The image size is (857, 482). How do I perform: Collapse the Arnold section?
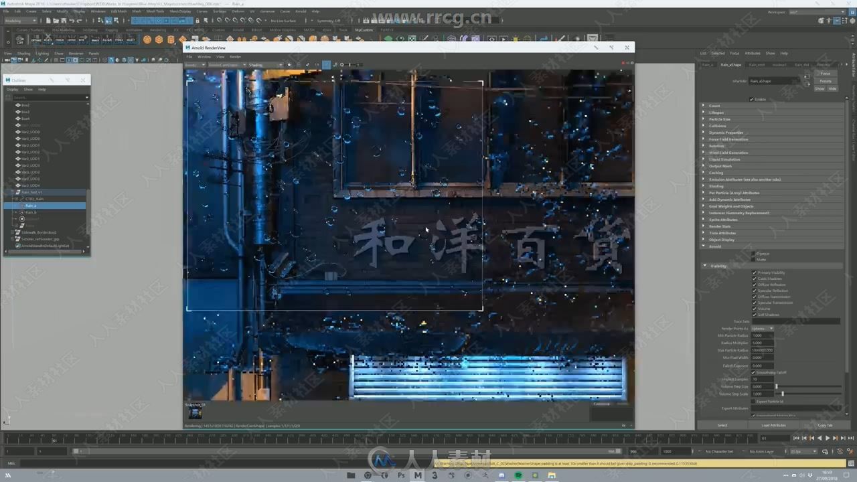(773, 246)
